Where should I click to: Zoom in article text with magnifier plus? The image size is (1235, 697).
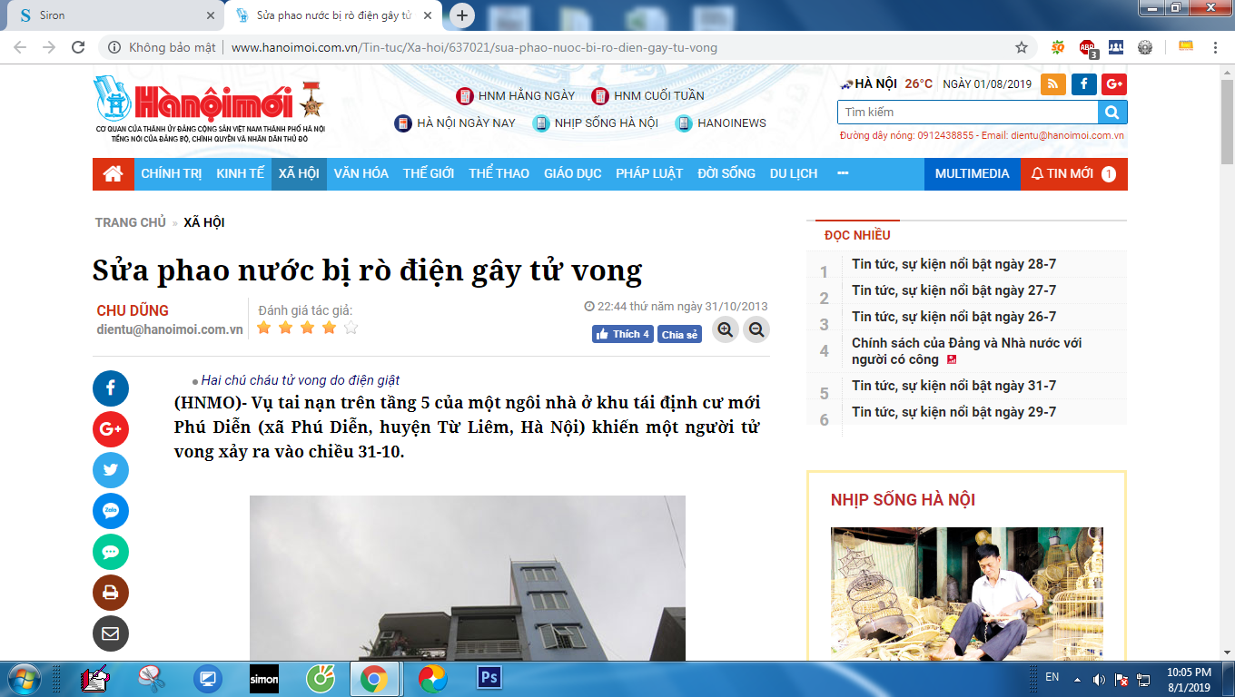point(725,329)
